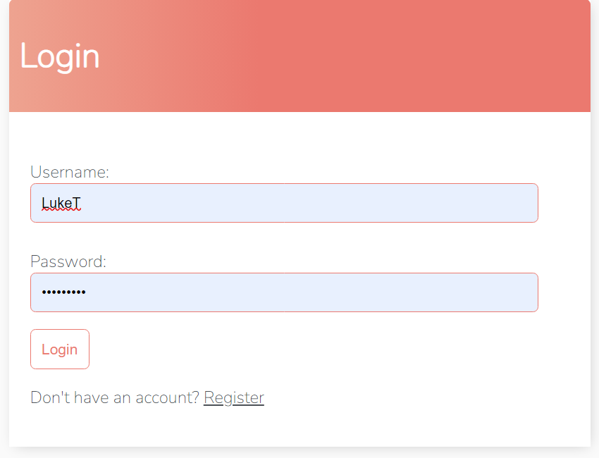The height and width of the screenshot is (458, 599).
Task: Click the red gradient banner
Action: pos(352,56)
